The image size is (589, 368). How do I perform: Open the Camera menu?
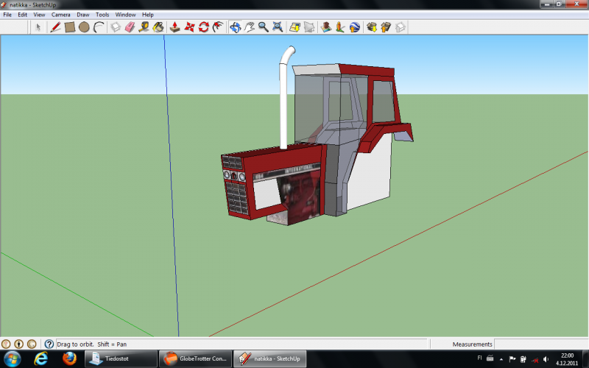pos(60,14)
